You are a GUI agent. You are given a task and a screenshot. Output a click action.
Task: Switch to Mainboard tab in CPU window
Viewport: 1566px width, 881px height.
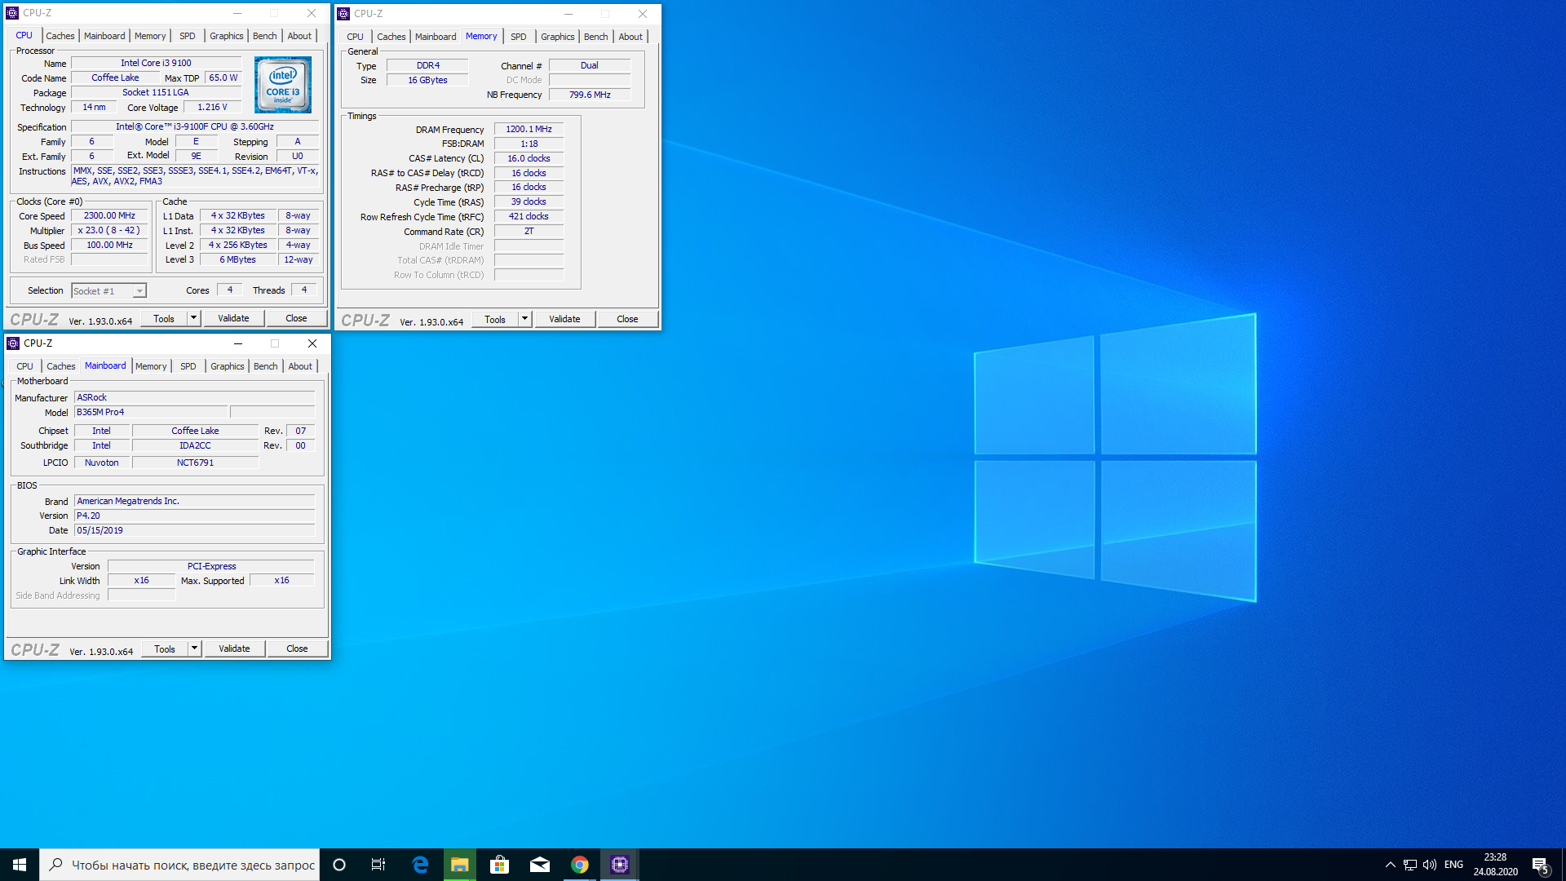[x=104, y=36]
